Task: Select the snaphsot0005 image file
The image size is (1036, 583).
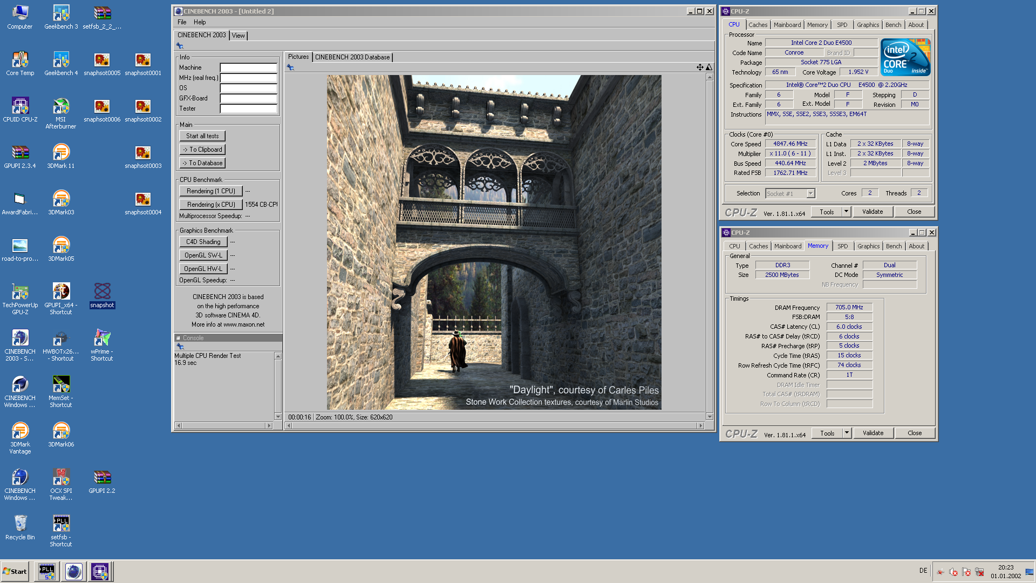Action: point(102,63)
